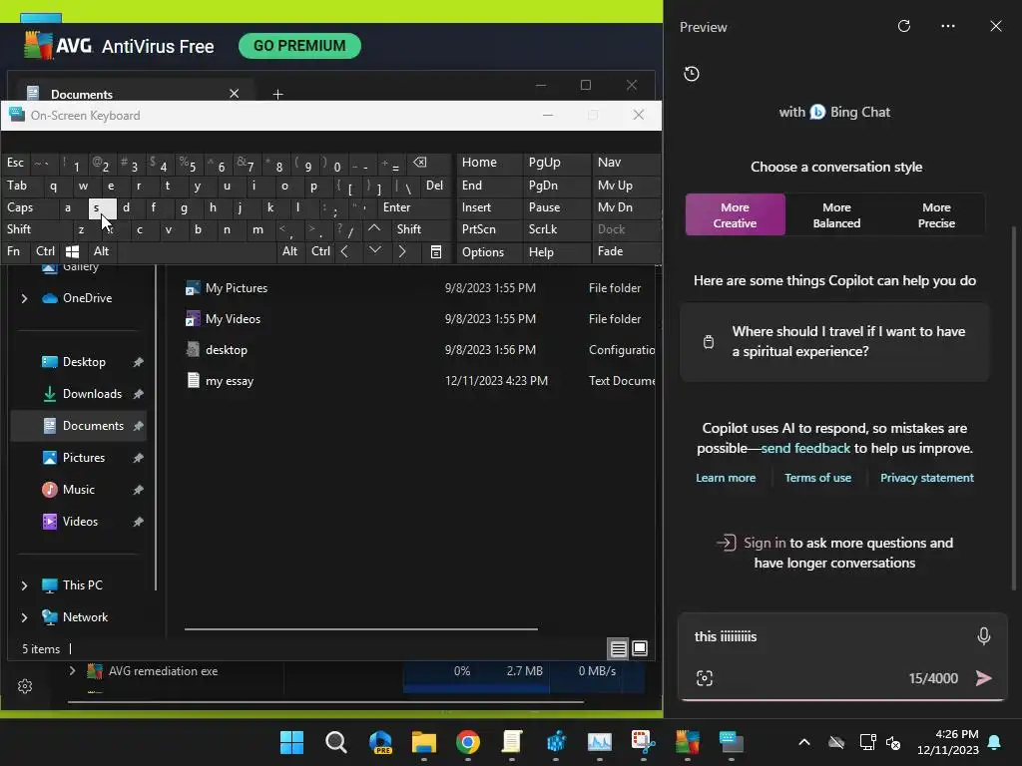Select More Balanced conversation style

tap(836, 215)
